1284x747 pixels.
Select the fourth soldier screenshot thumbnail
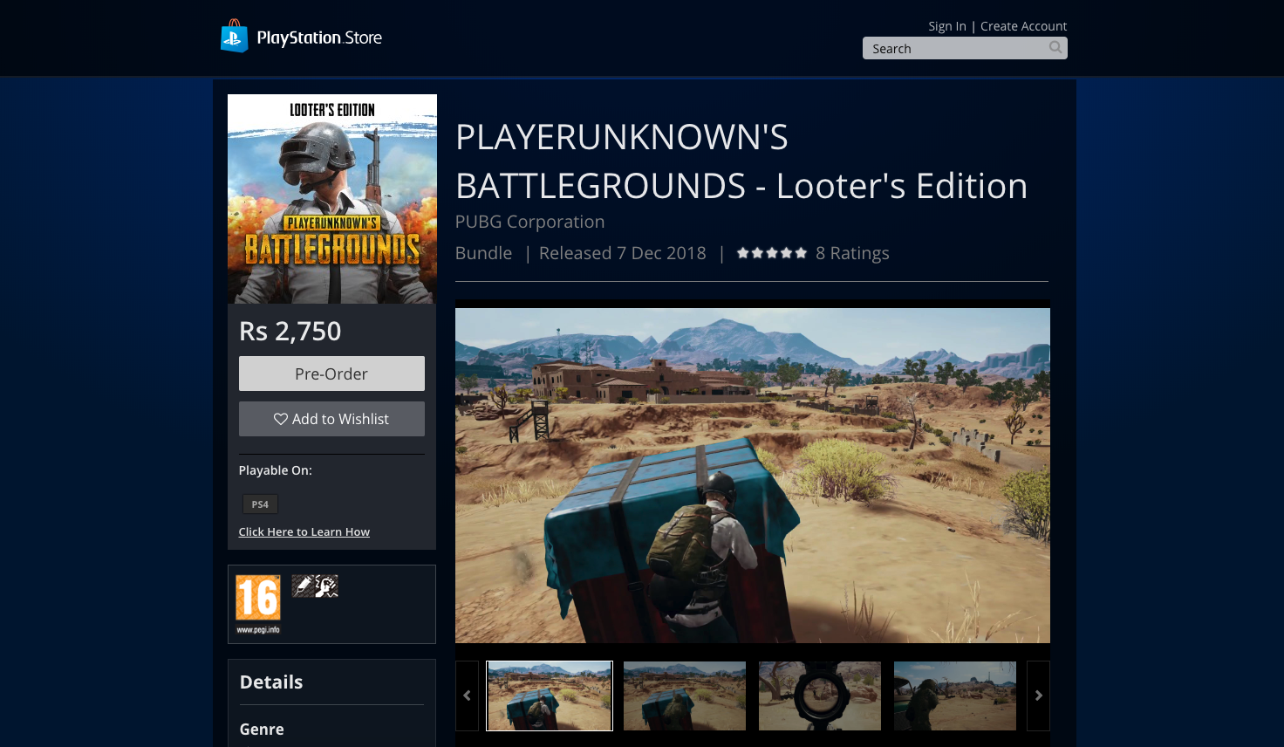pyautogui.click(x=955, y=696)
